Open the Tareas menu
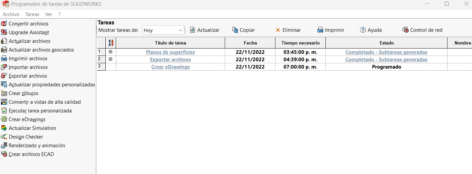The image size is (472, 174). 32,14
